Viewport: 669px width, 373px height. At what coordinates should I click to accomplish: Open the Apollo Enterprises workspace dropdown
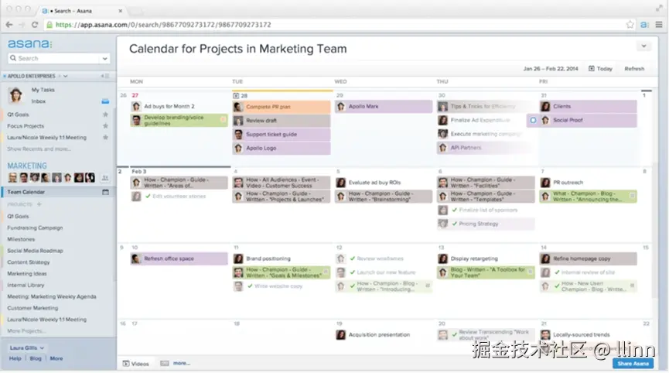click(65, 76)
